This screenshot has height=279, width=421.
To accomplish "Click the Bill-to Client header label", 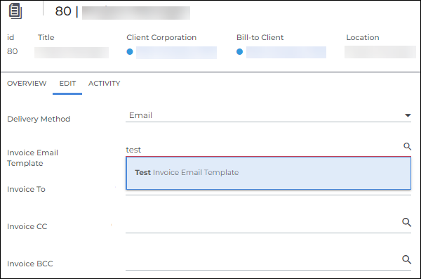I will tap(260, 37).
